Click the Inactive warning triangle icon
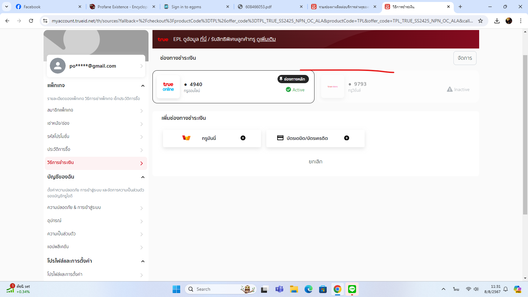The width and height of the screenshot is (528, 297). click(x=450, y=89)
